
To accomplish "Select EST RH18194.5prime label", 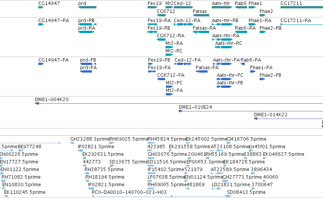I will [105, 177].
